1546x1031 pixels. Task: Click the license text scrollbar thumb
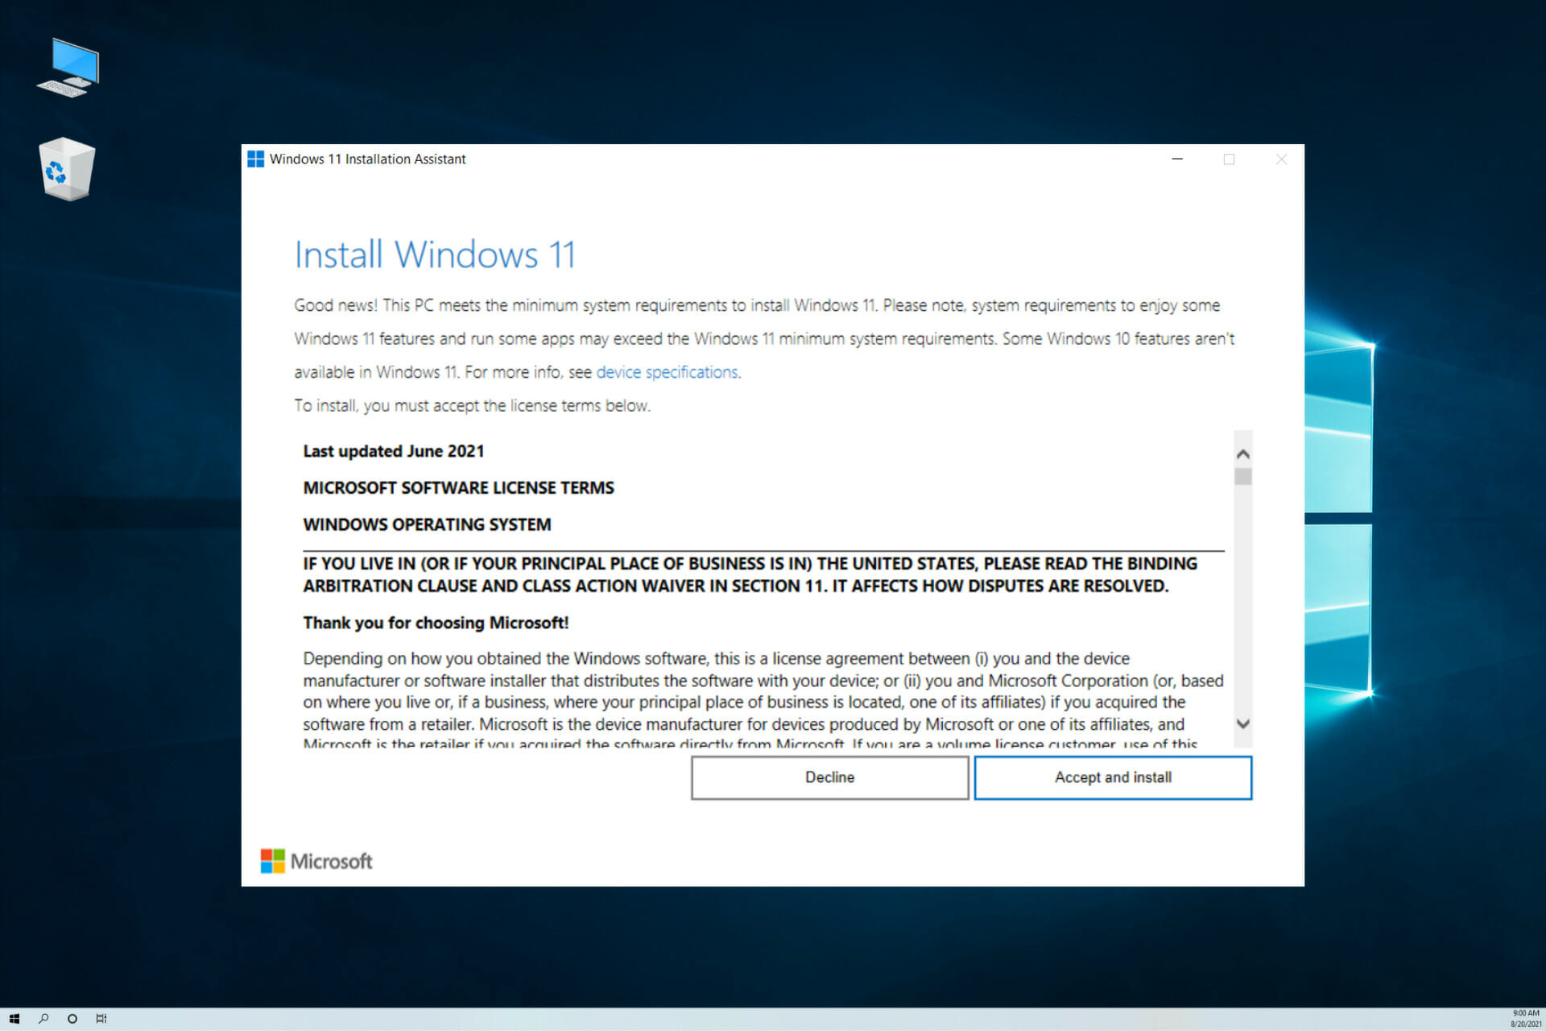(1243, 477)
